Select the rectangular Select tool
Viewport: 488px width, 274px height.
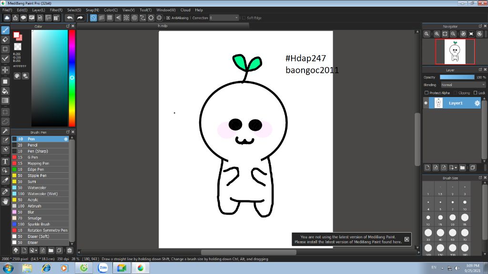[5, 112]
